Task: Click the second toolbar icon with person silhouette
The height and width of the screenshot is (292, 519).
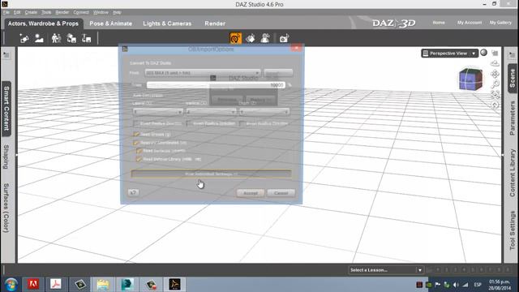Action: pos(39,39)
